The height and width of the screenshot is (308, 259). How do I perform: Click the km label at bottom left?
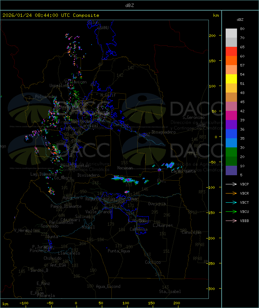5,304
